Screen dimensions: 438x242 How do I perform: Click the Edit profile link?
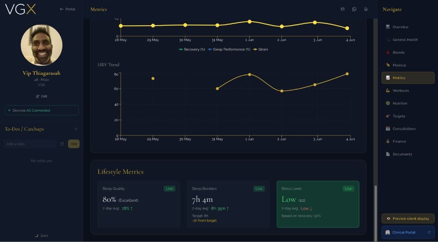pos(41,96)
